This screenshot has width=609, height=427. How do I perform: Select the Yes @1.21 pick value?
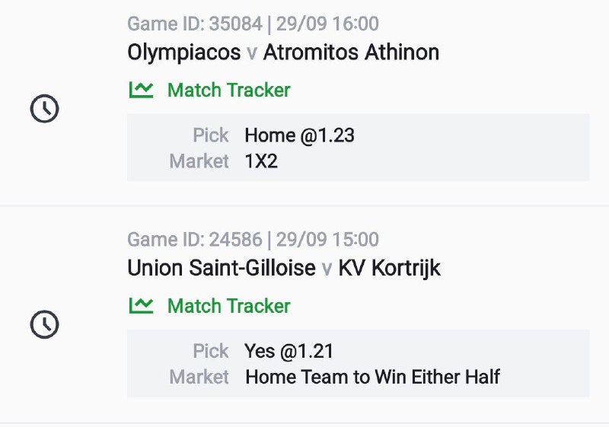tap(289, 351)
